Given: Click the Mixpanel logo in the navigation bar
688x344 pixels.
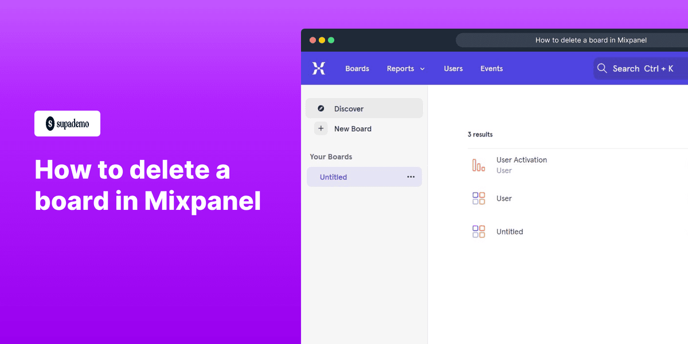Looking at the screenshot, I should click(x=319, y=68).
